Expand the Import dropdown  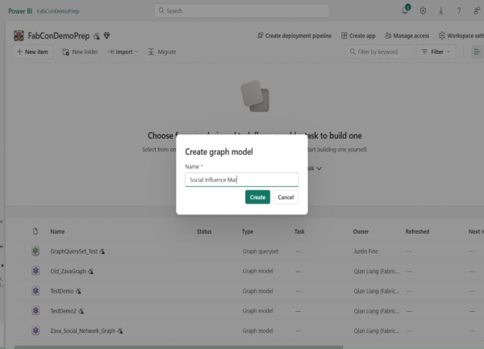coord(123,52)
